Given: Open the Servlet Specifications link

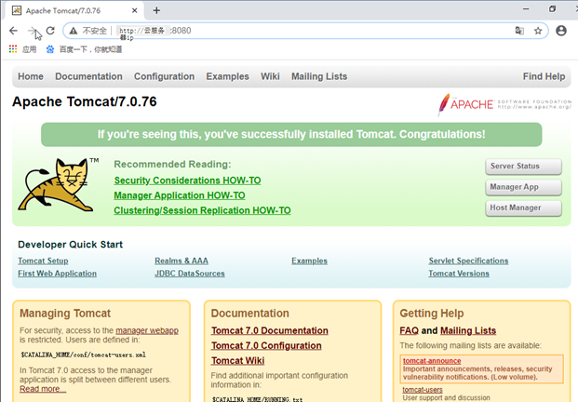Looking at the screenshot, I should click(x=468, y=261).
